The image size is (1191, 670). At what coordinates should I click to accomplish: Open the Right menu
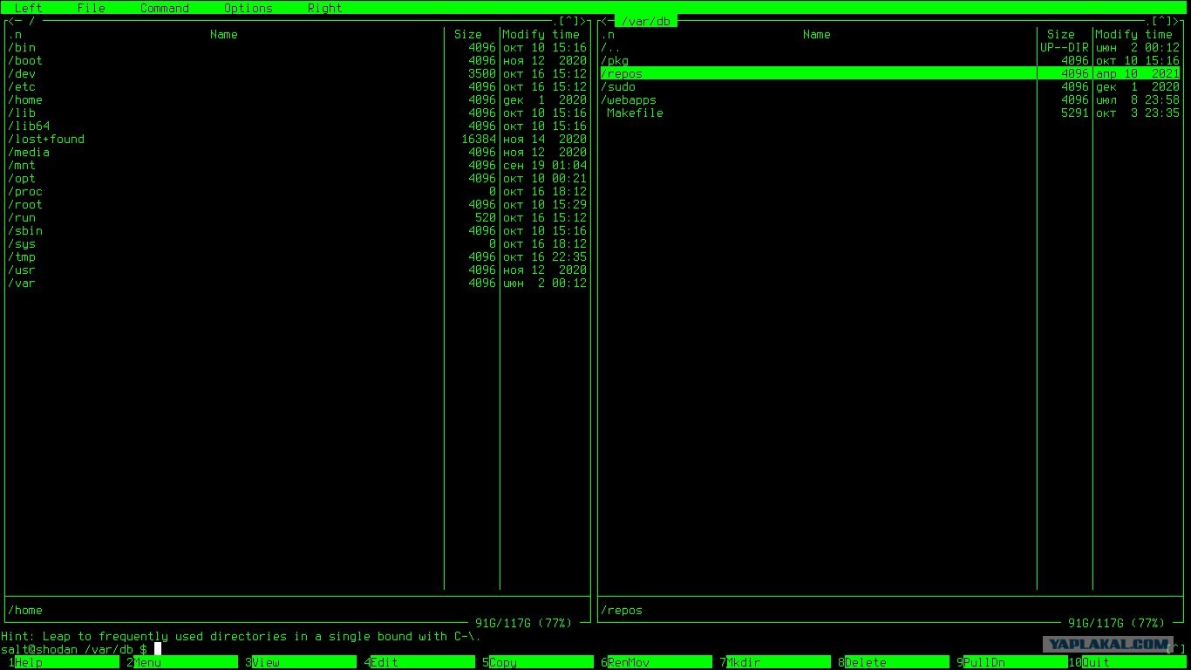click(x=324, y=8)
